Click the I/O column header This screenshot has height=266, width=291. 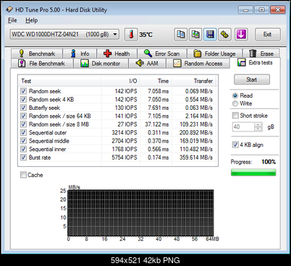(x=121, y=81)
